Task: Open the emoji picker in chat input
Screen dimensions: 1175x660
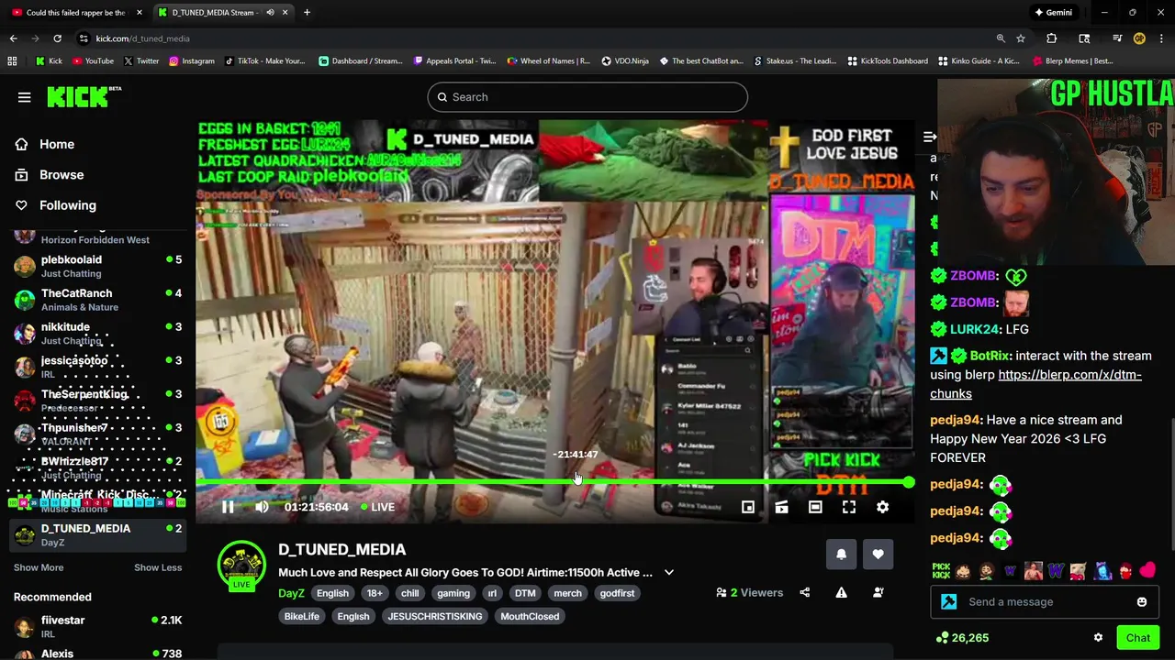Action: click(x=1141, y=602)
